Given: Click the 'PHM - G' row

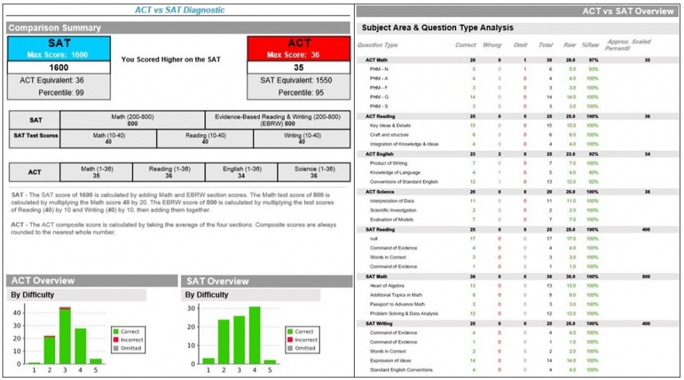Looking at the screenshot, I should 517,97.
